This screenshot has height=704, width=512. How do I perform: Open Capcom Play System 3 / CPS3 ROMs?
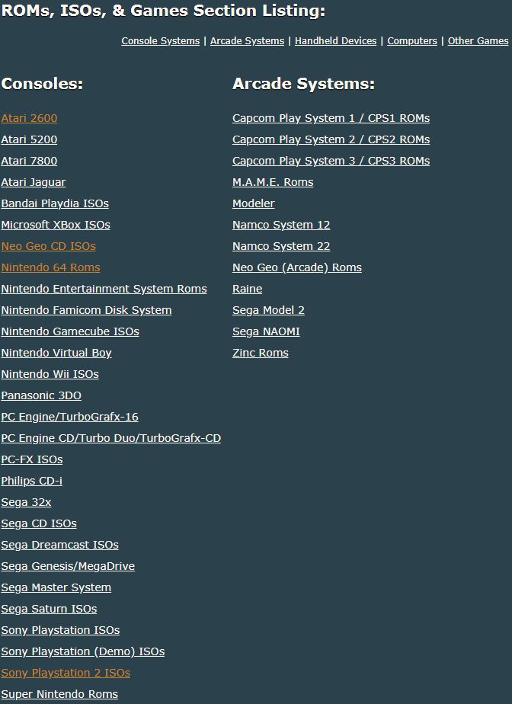click(331, 161)
